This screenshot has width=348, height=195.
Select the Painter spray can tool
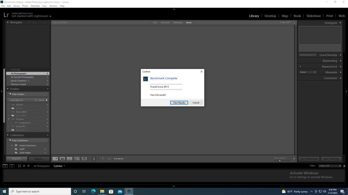point(94,159)
